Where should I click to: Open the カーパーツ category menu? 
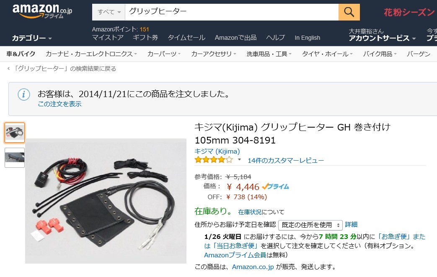164,54
